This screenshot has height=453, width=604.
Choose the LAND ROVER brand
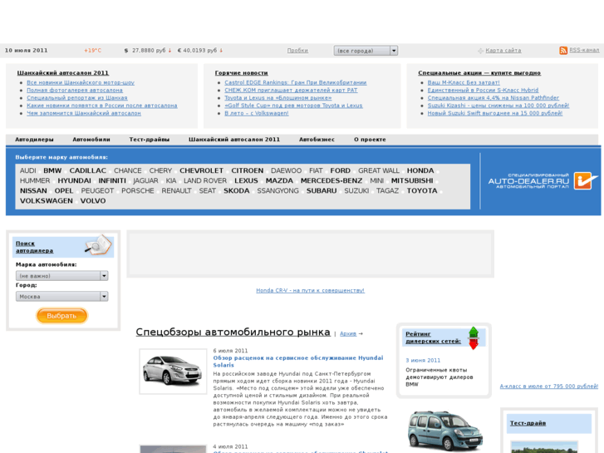pyautogui.click(x=205, y=180)
